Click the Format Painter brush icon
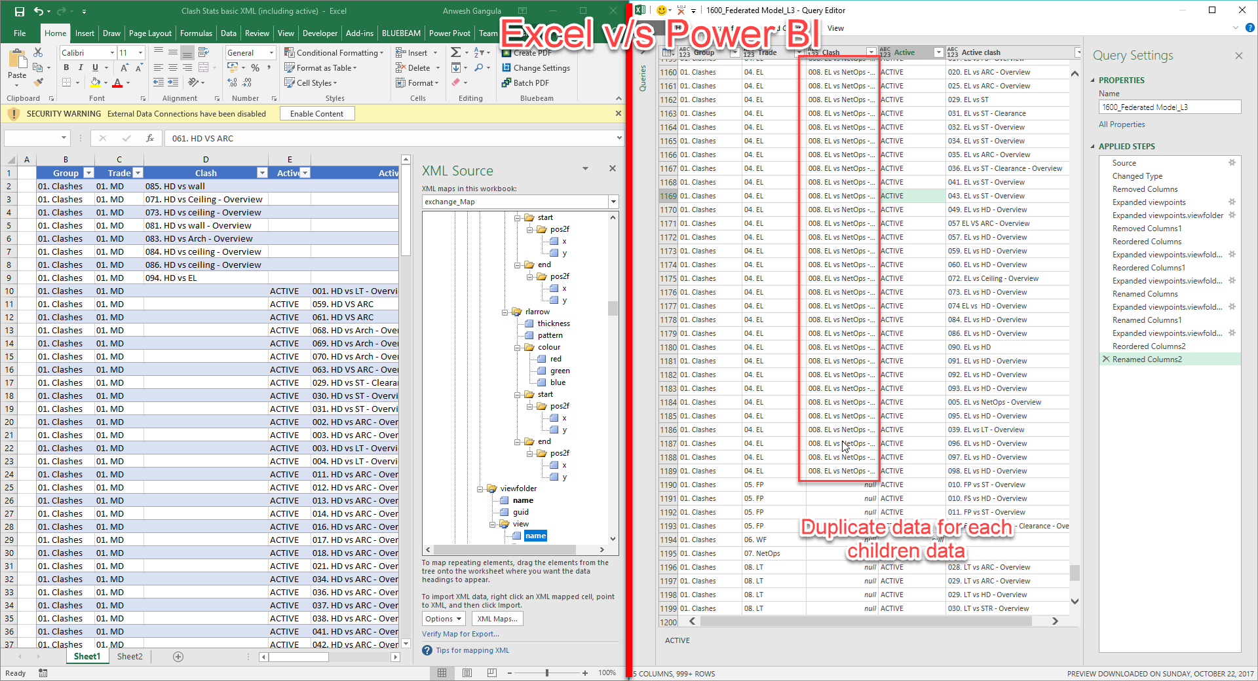 point(38,83)
